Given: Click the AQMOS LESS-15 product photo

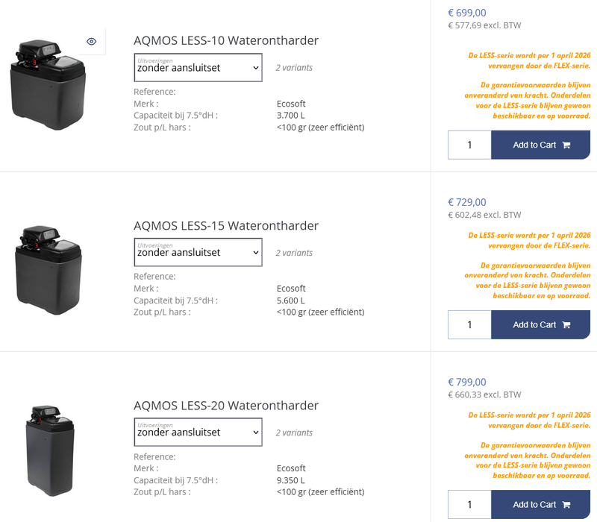Looking at the screenshot, I should pos(48,271).
